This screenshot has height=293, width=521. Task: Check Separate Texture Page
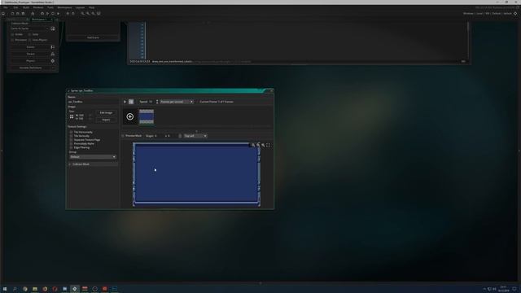click(71, 140)
